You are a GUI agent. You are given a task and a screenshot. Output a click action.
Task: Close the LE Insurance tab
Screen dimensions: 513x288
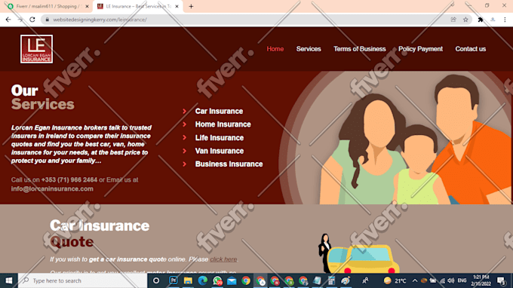(x=177, y=6)
